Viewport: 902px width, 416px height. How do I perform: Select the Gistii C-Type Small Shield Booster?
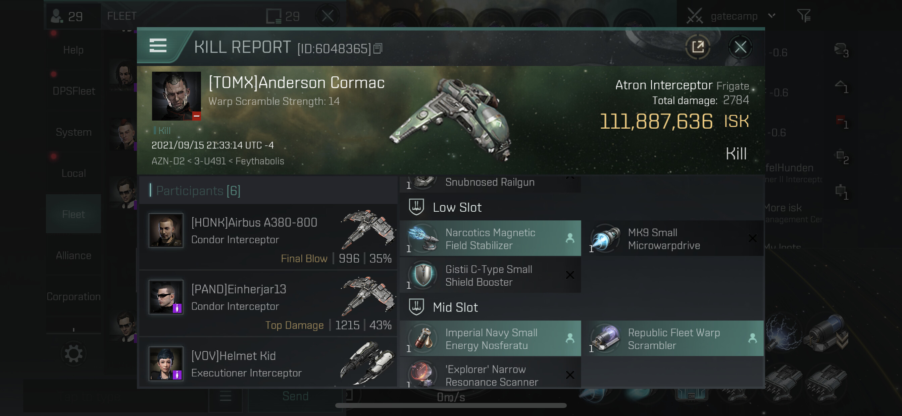490,275
